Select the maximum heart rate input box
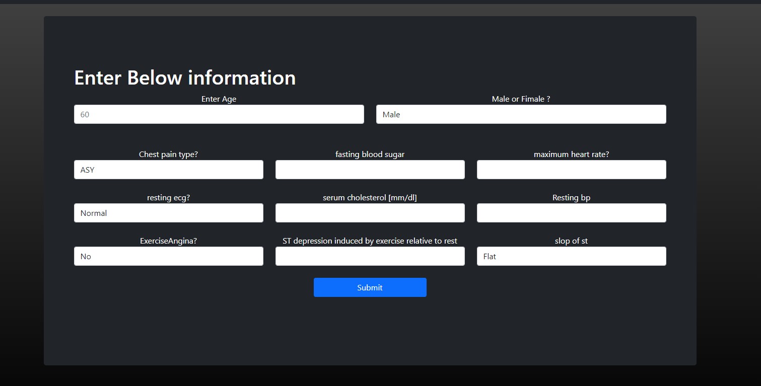 coord(571,170)
